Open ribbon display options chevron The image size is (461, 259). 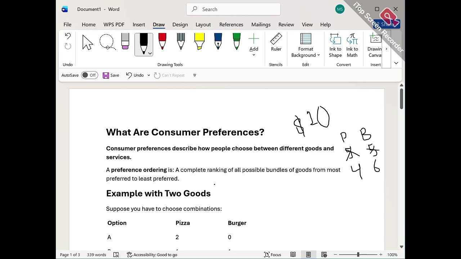point(396,63)
